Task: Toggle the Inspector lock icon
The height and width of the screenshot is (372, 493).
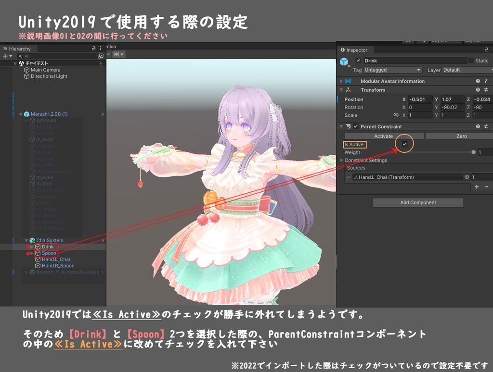Action: 486,50
